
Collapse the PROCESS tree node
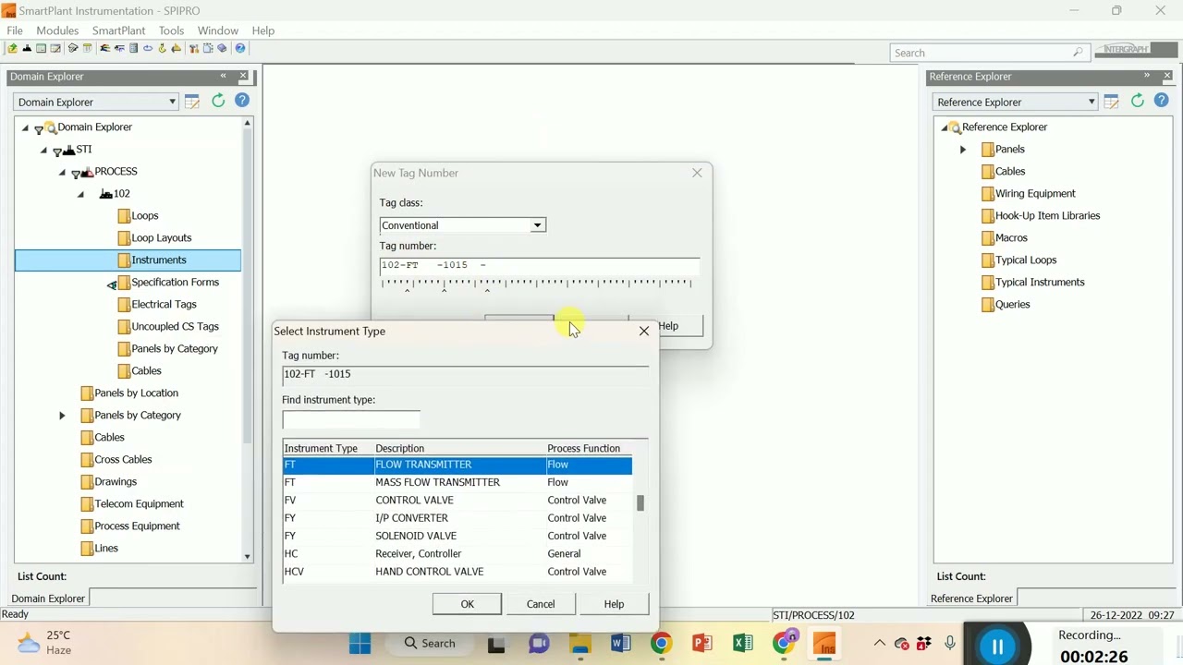tap(62, 172)
